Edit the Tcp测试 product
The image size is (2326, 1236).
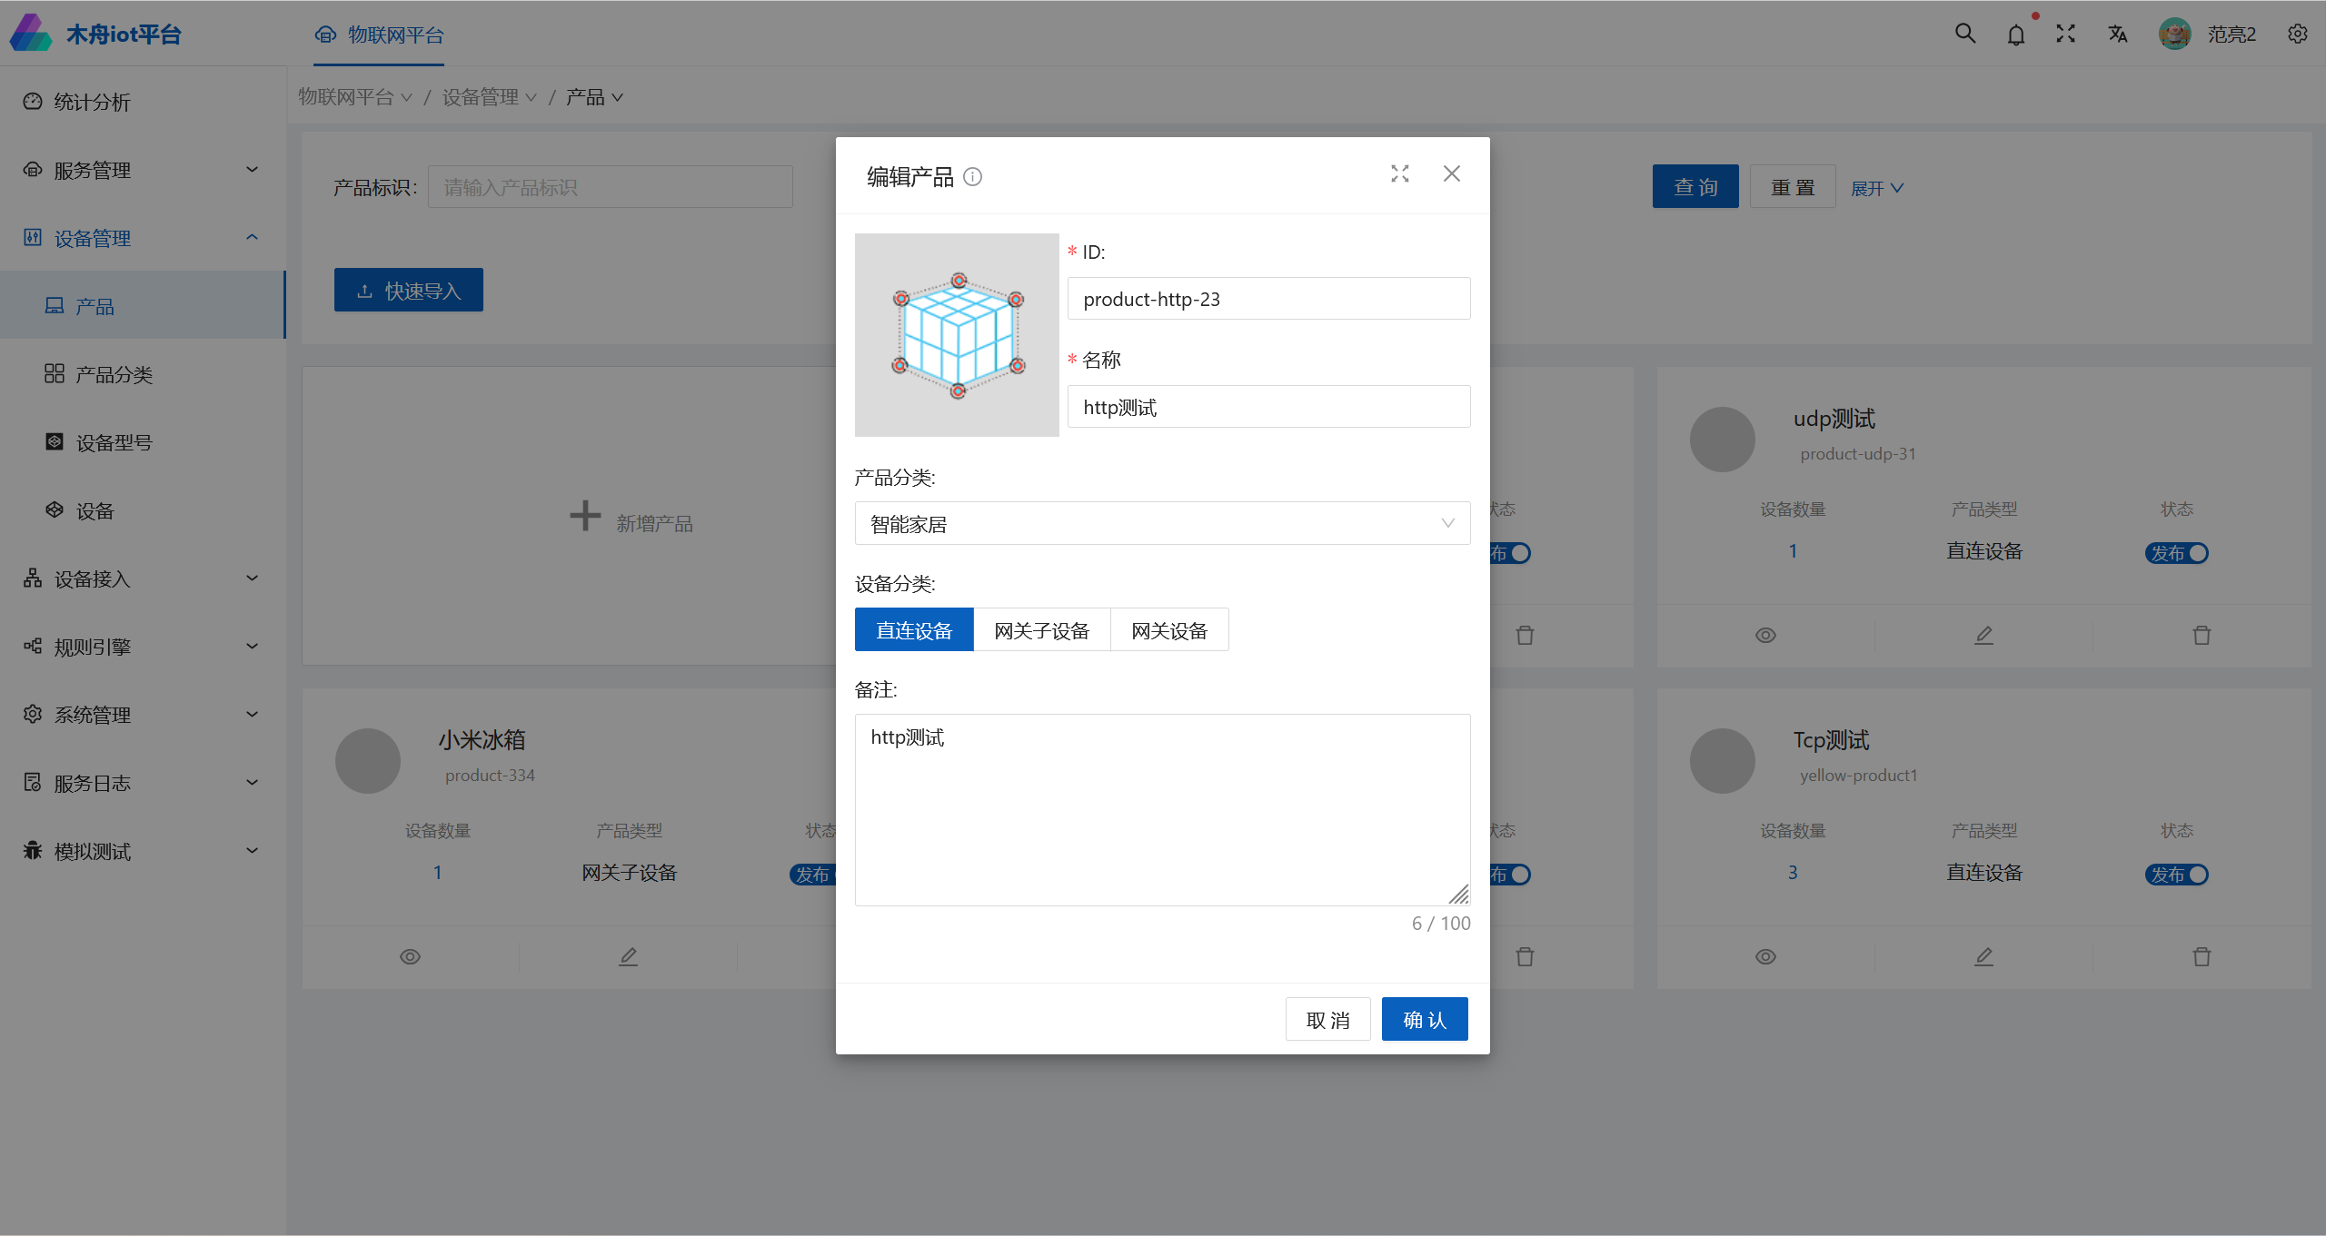click(1983, 957)
